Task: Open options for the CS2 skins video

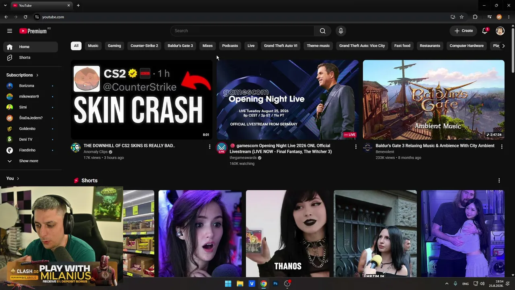Action: tap(210, 147)
